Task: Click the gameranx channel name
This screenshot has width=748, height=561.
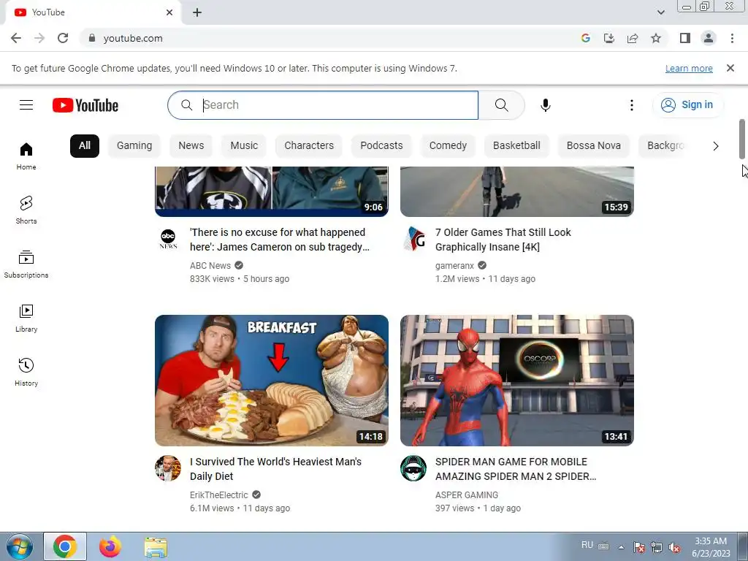Action: point(454,266)
